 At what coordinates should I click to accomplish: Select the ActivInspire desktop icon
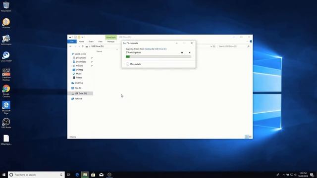point(6,40)
